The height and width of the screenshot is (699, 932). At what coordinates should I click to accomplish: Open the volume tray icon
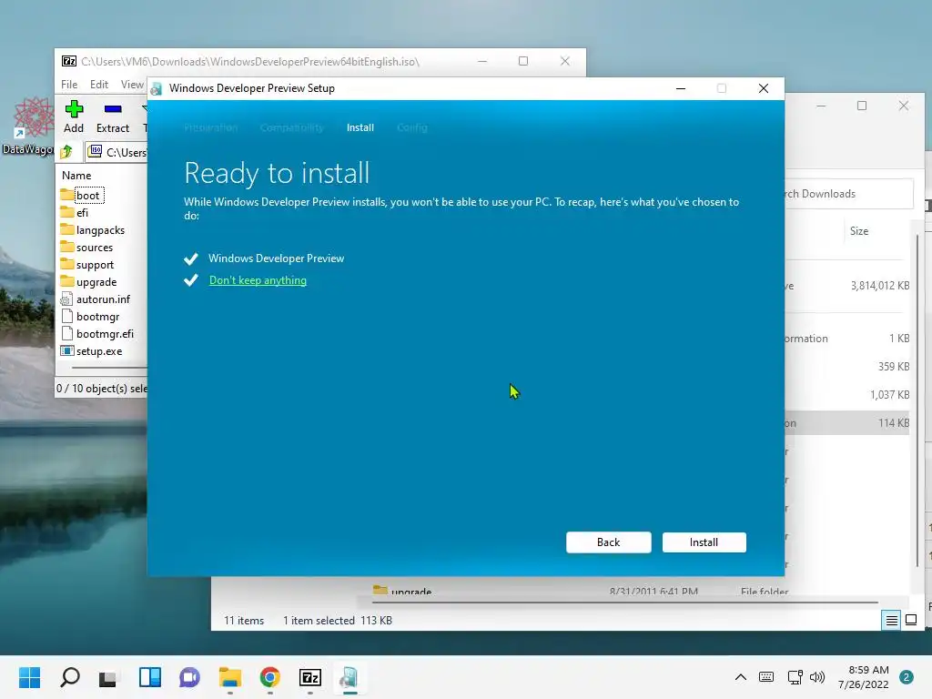point(817,677)
